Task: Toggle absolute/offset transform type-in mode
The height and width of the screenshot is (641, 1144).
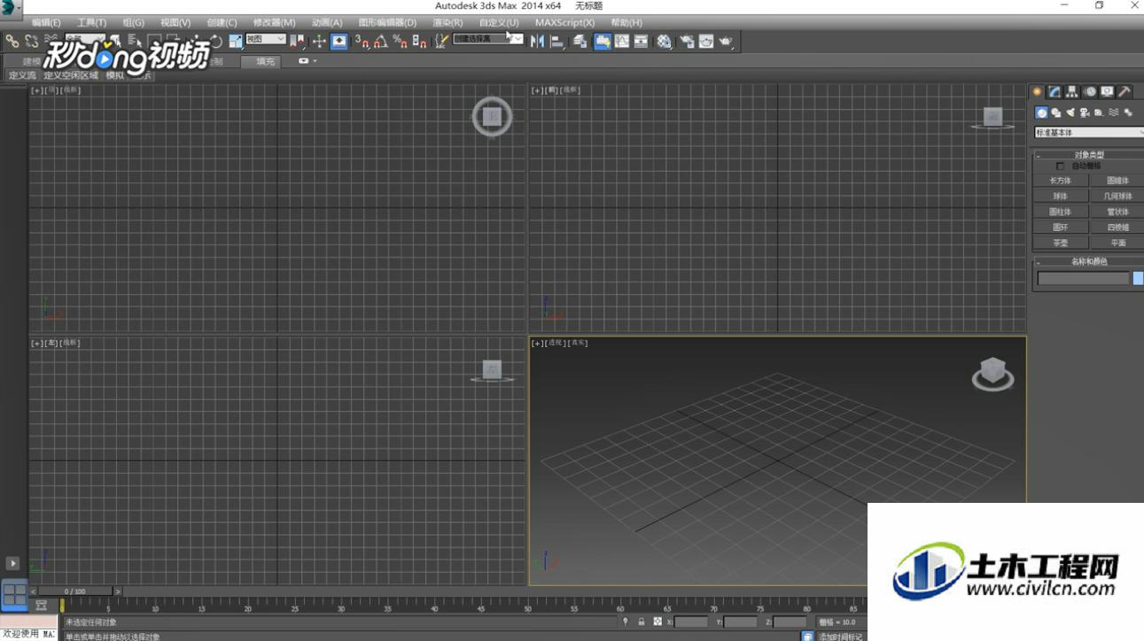Action: [658, 622]
